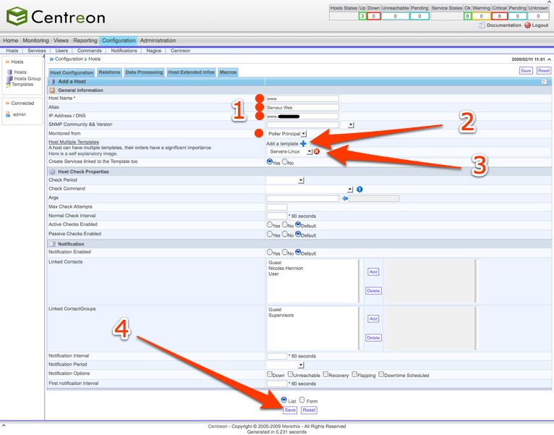Select Default for Passive Checks Enabled
The height and width of the screenshot is (435, 554).
pos(298,234)
